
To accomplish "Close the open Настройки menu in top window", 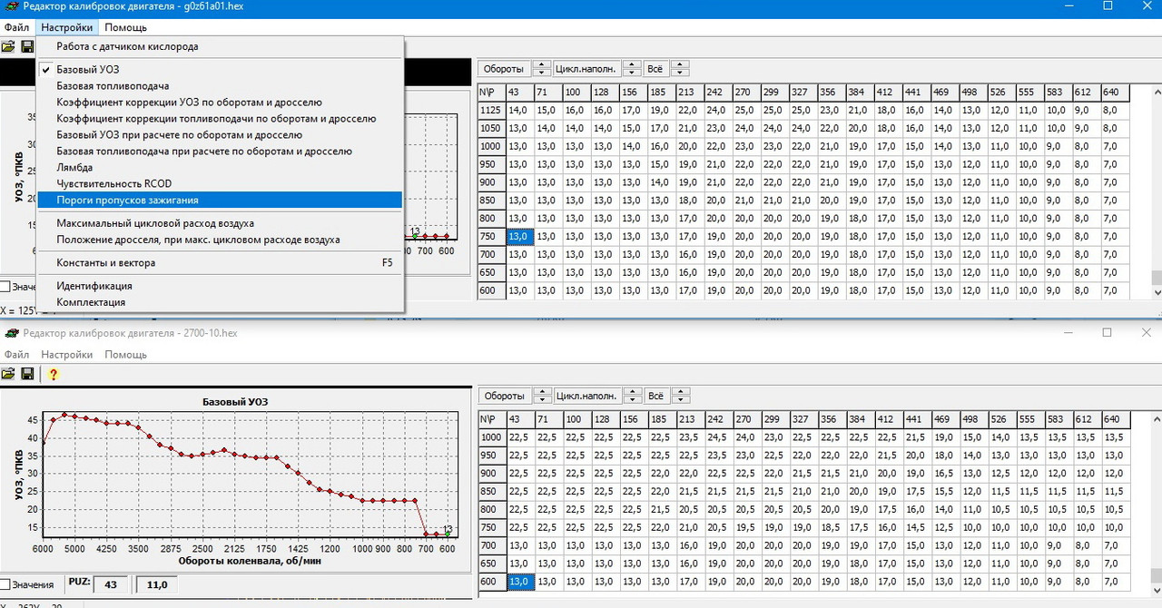I will [66, 27].
